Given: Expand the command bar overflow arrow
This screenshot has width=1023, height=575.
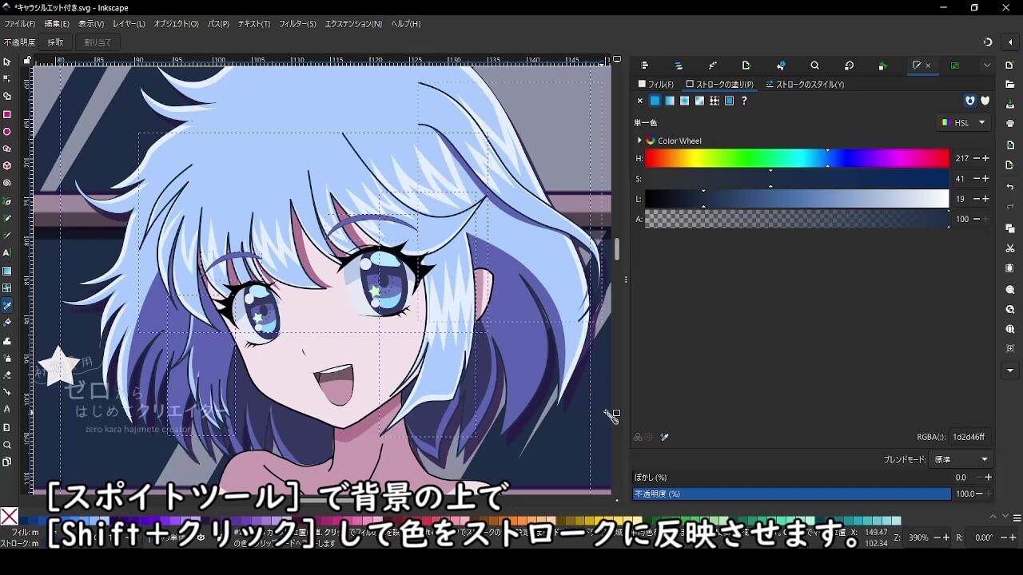Looking at the screenshot, I should click(1010, 371).
